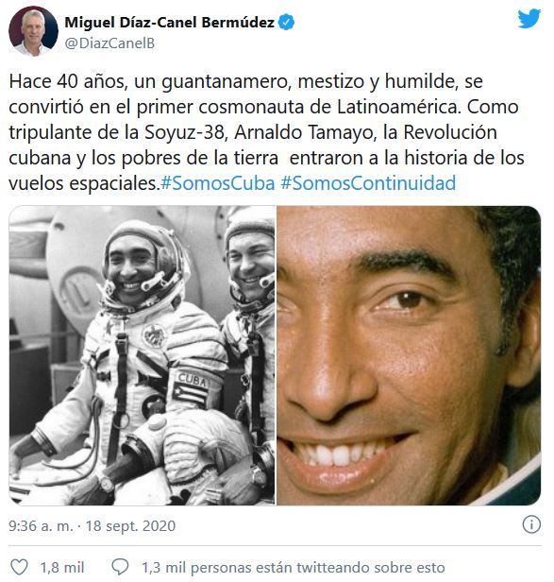The height and width of the screenshot is (582, 554).
Task: Click the reply speech bubble icon
Action: pyautogui.click(x=120, y=567)
